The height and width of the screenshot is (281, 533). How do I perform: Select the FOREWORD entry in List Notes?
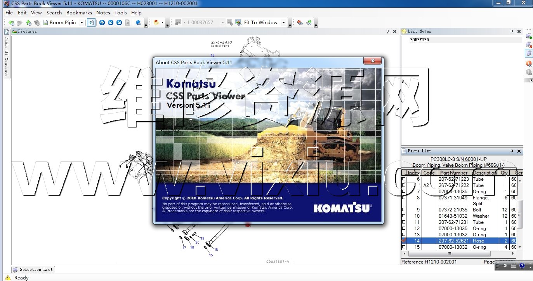click(419, 40)
